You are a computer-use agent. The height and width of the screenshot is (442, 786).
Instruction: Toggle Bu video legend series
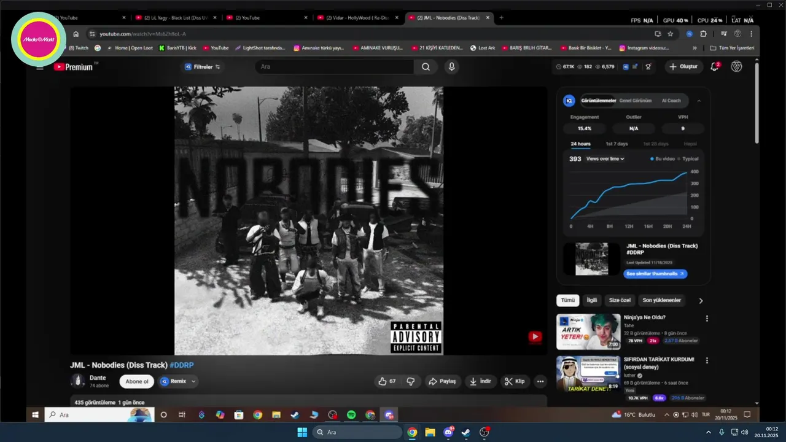point(663,158)
